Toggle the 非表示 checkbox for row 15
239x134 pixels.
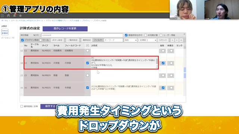171,76
